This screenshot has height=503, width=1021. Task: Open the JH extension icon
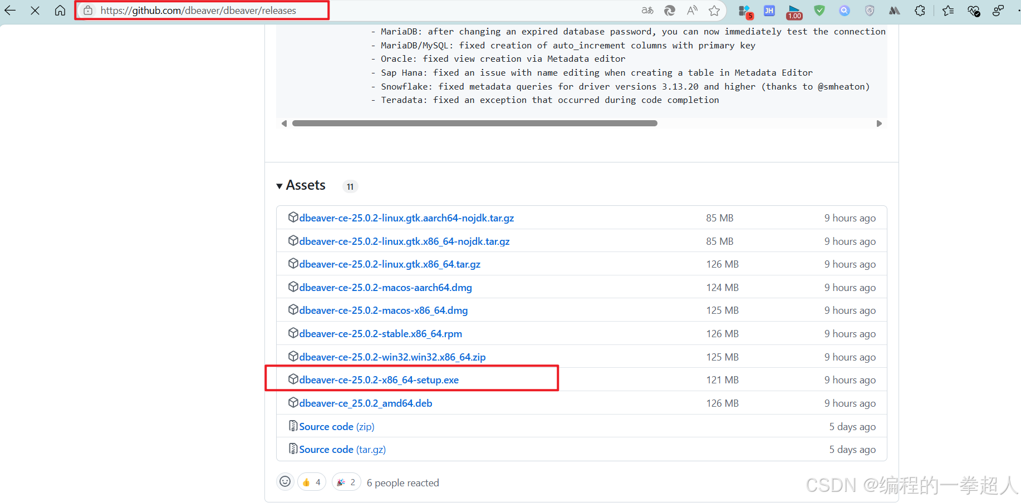[x=769, y=11]
